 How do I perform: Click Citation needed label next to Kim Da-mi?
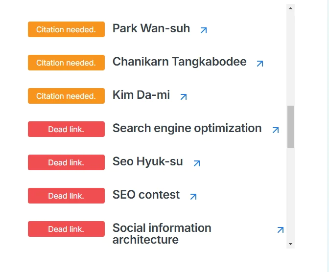66,96
